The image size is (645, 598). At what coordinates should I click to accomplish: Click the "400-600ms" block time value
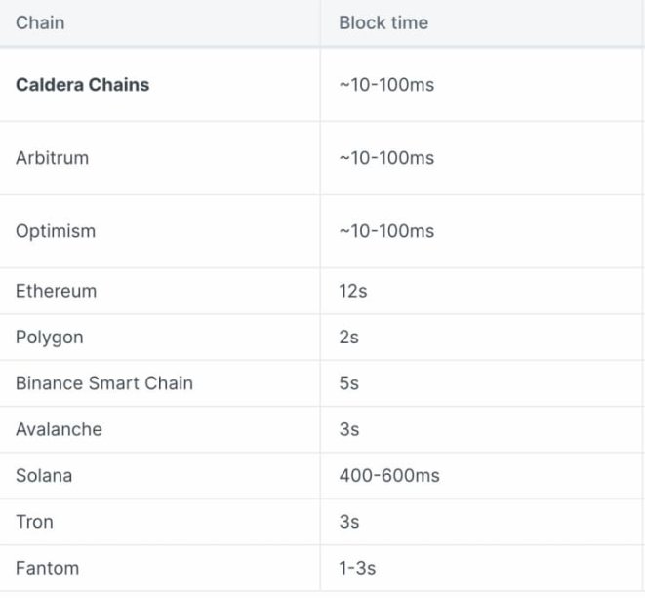click(389, 476)
